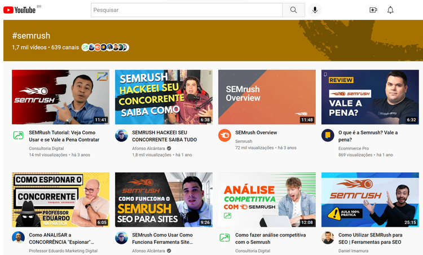This screenshot has height=255, width=423.
Task: Click the magnifying glass search button
Action: coord(293,10)
